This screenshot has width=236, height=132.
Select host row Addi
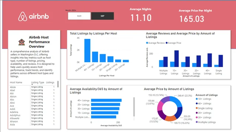tap(32, 109)
